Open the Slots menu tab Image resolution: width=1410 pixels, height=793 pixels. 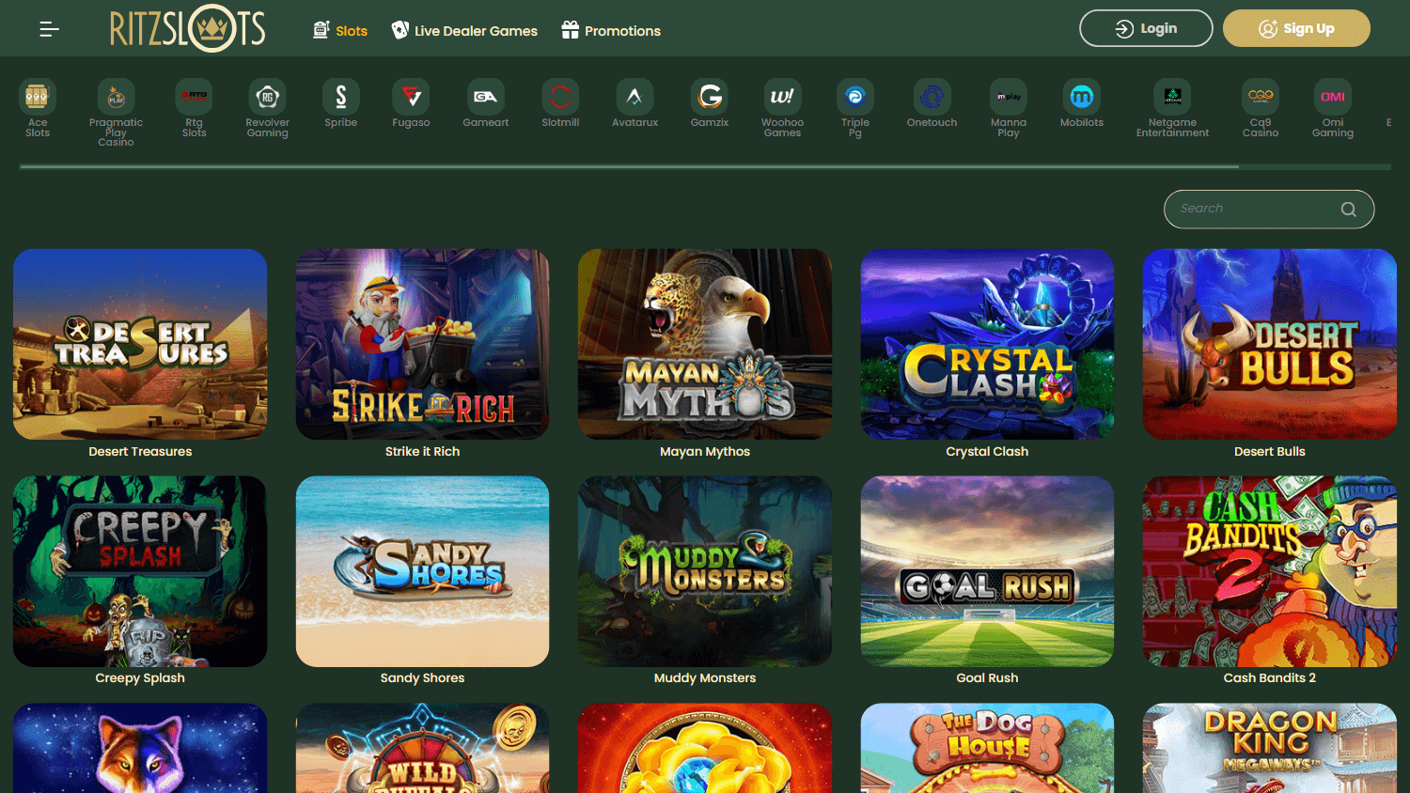pos(340,30)
